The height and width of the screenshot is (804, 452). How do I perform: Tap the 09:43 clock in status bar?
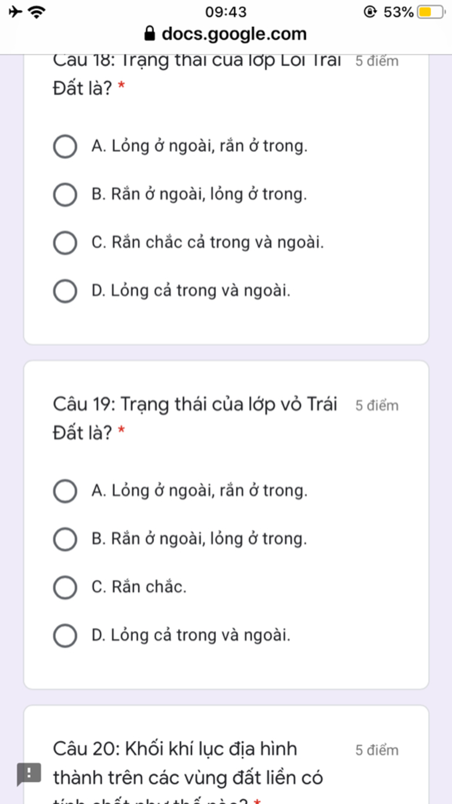(226, 12)
